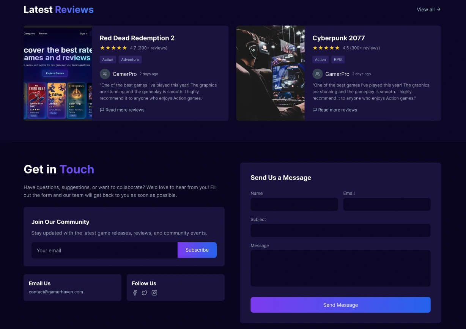
Task: Focus the Your email newsletter field
Action: tap(104, 250)
